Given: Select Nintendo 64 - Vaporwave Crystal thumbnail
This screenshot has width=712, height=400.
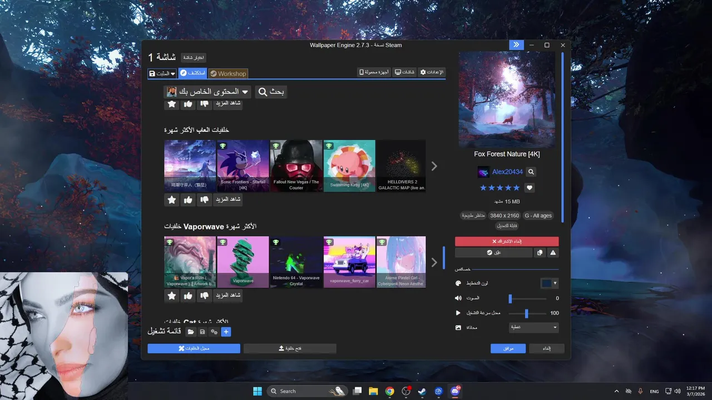Looking at the screenshot, I should [296, 262].
